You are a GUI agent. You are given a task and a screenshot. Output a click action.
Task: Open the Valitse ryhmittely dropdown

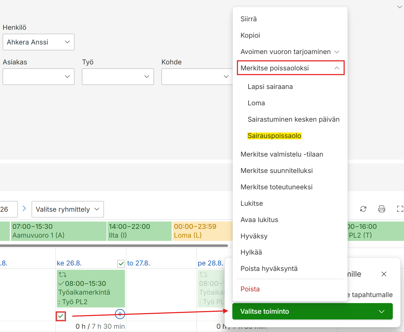[68, 209]
